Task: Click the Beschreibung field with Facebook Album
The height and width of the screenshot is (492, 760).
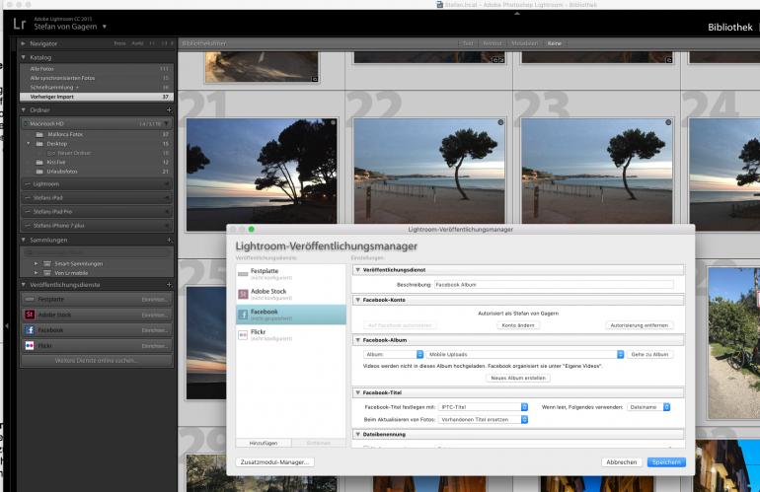Action: 554,285
